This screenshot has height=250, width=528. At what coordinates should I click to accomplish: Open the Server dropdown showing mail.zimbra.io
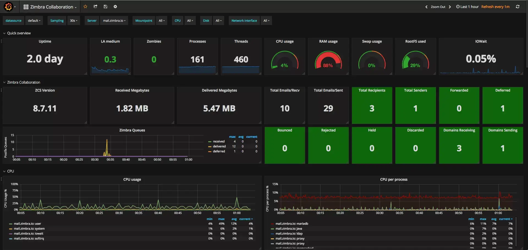click(x=114, y=20)
